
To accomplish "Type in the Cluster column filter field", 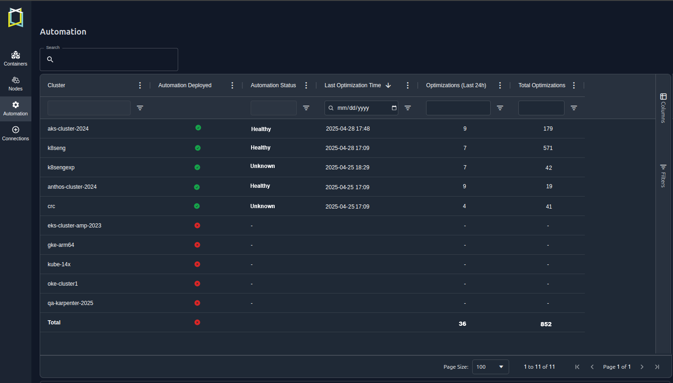I will [x=89, y=108].
